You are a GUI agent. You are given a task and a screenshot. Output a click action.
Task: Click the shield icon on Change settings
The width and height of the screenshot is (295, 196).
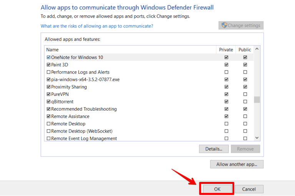click(x=224, y=26)
